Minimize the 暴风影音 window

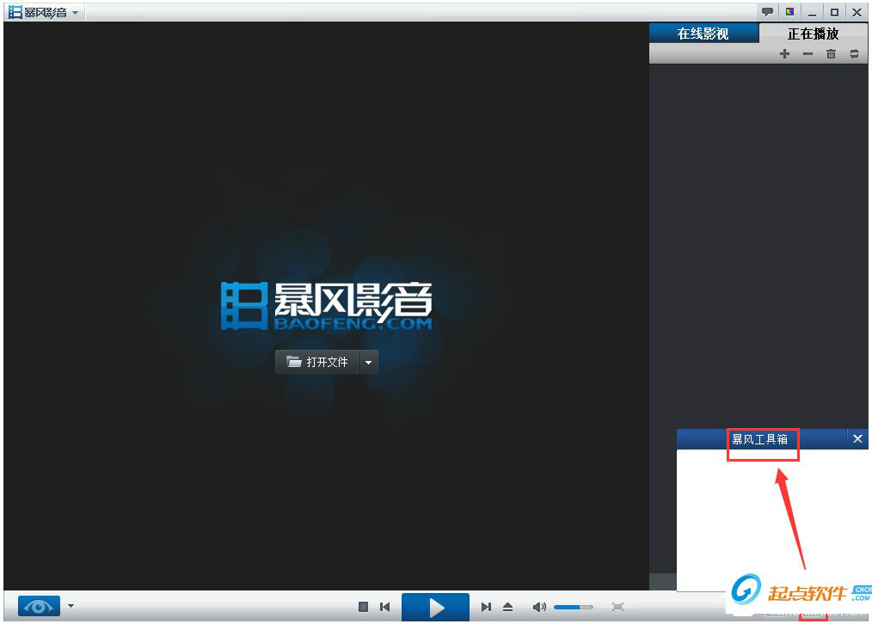[x=812, y=12]
